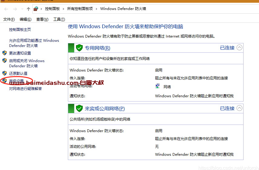259x170 pixels.
Task: Open the 文件(F) menu
Action: click(x=9, y=19)
